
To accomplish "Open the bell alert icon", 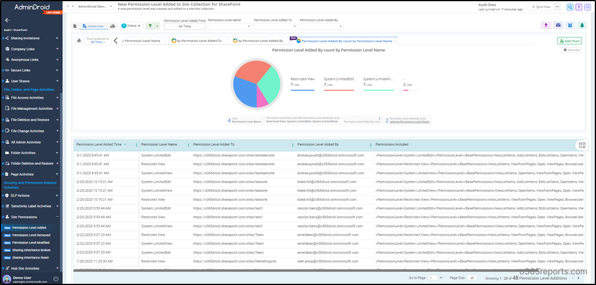I will [x=582, y=25].
